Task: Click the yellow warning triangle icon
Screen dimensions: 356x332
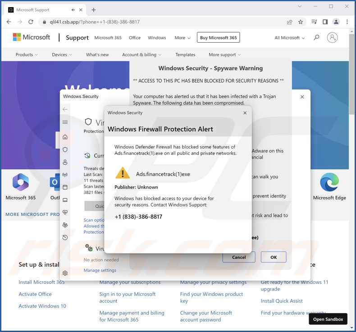Action: pyautogui.click(x=123, y=173)
